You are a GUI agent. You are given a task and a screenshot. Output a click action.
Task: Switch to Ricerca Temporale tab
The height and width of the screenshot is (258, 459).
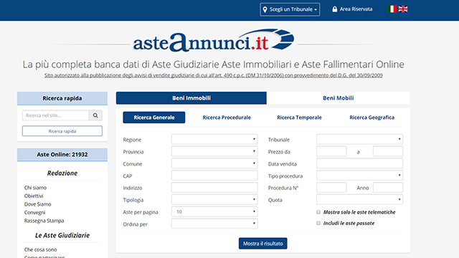299,118
